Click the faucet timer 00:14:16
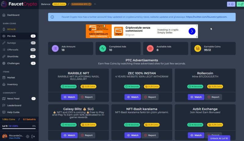Screen dimensions: 244x141 click(x=11, y=29)
